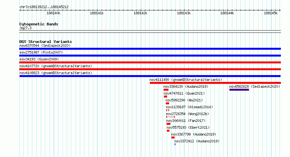Select the red bar under nsv4107720
The width and height of the screenshot is (290, 157).
coord(150,69)
